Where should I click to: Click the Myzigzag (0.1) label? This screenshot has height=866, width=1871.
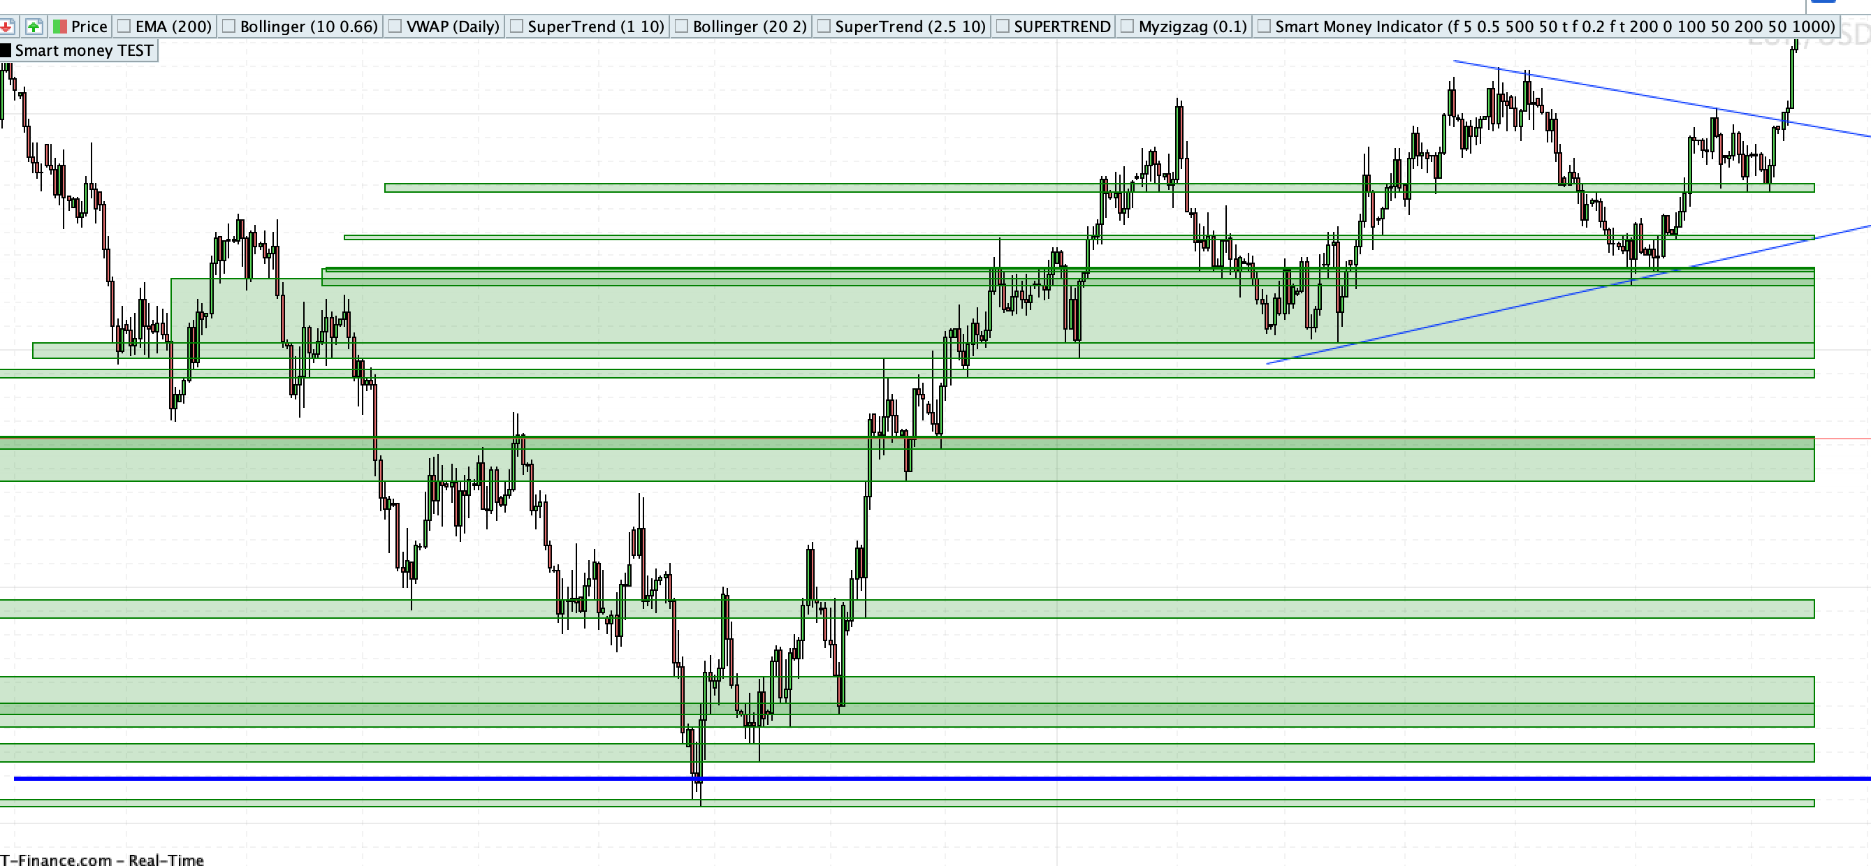coord(1193,27)
